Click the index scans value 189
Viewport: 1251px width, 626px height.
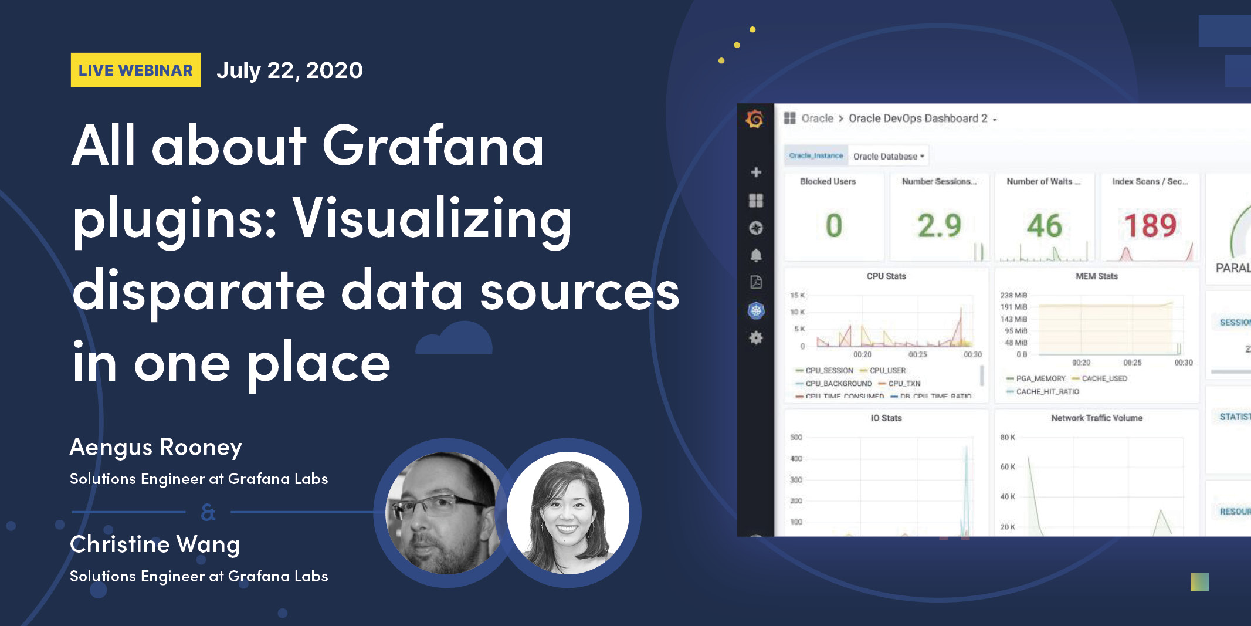[1150, 226]
